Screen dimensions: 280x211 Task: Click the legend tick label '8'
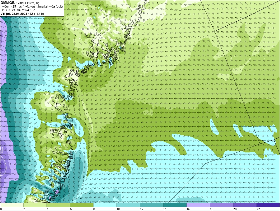pyautogui.click(x=94, y=209)
